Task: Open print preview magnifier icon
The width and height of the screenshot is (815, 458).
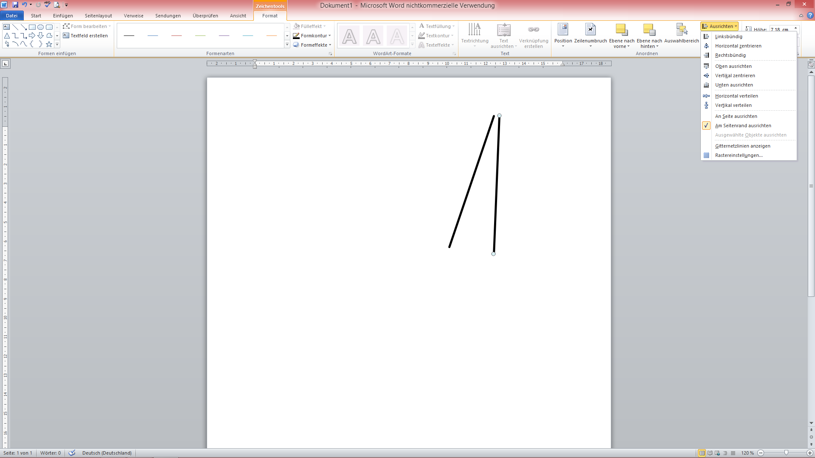Action: click(x=57, y=5)
